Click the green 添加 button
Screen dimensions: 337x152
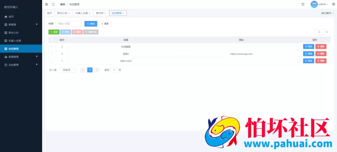tap(54, 32)
